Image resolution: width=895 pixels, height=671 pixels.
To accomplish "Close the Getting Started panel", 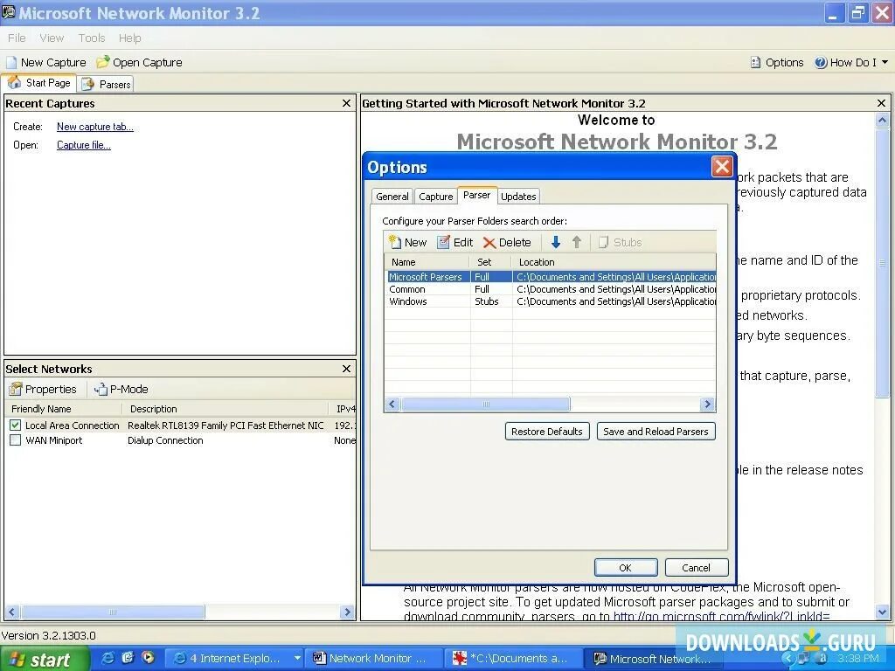I will (881, 103).
